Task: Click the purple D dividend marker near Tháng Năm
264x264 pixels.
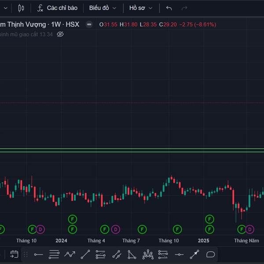Action: (x=249, y=229)
